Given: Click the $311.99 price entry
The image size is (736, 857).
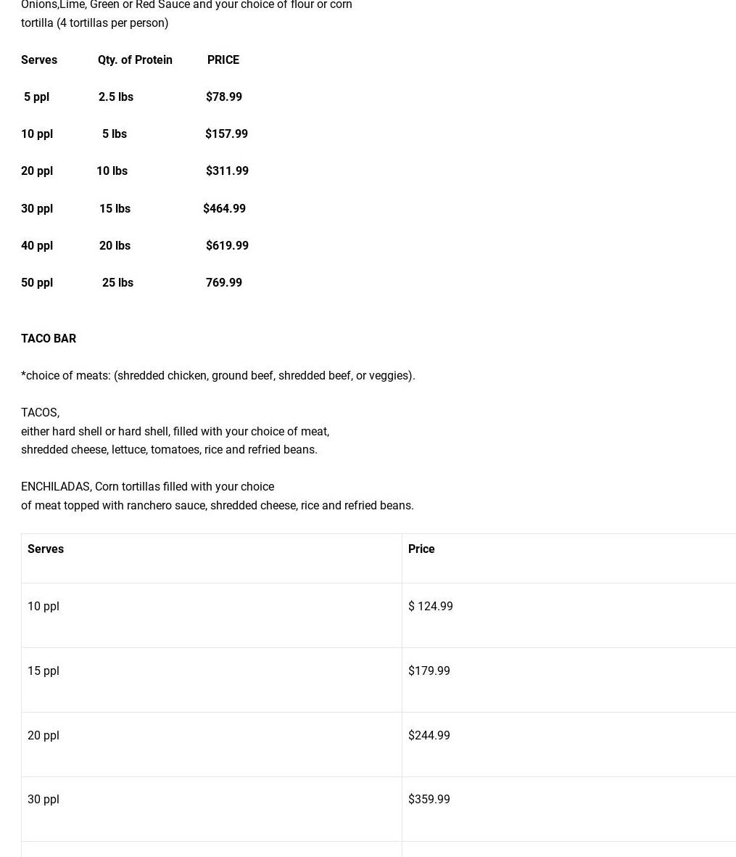Looking at the screenshot, I should tap(227, 171).
